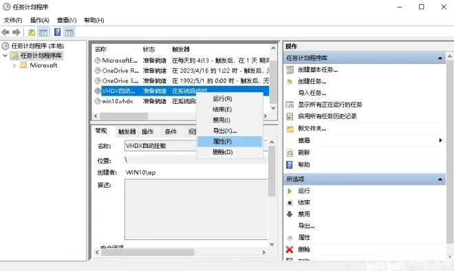Click the details pane horizontal scrollbar left arrow
This screenshot has width=454, height=271.
coord(97,252)
